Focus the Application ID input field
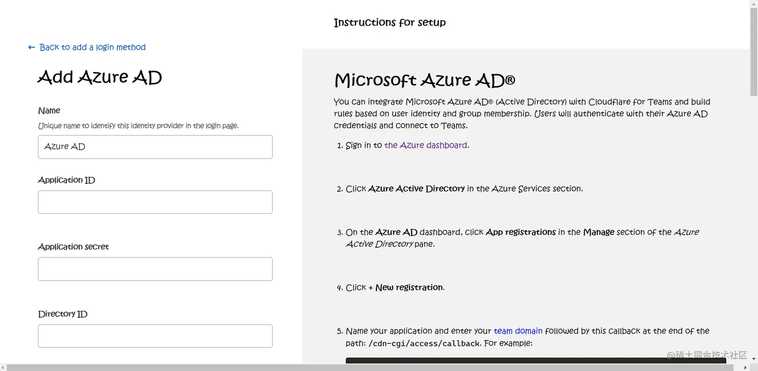This screenshot has width=758, height=371. click(155, 202)
